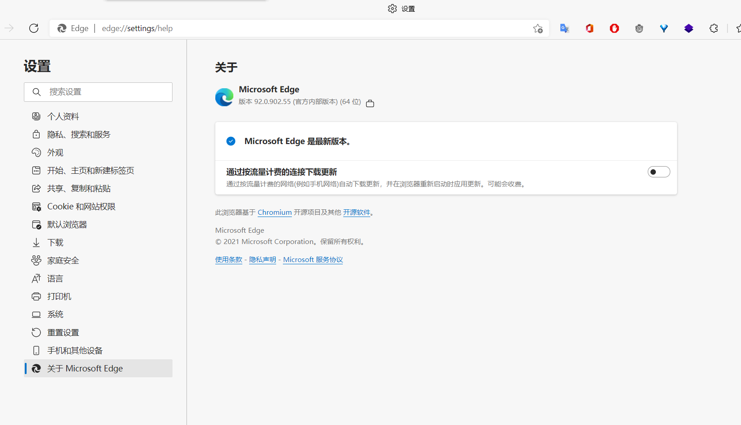This screenshot has height=425, width=741.
Task: Click the 关于 page heading
Action: coord(226,68)
